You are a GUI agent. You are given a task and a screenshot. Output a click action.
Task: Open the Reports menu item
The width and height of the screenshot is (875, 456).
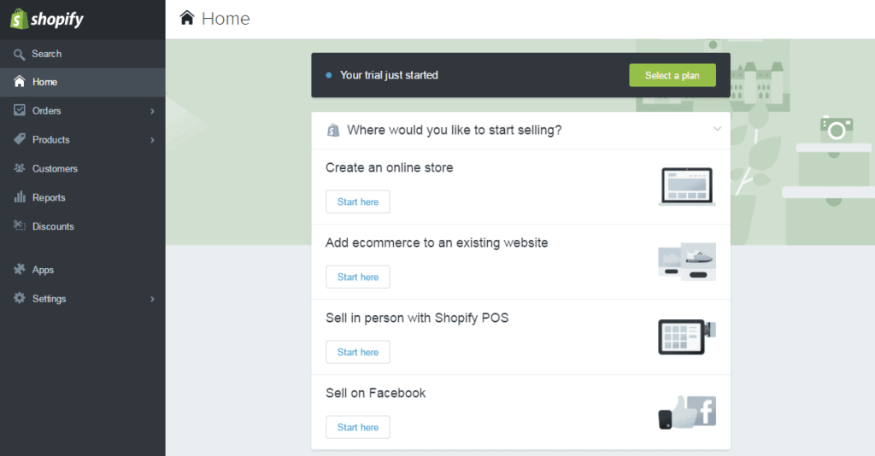49,198
